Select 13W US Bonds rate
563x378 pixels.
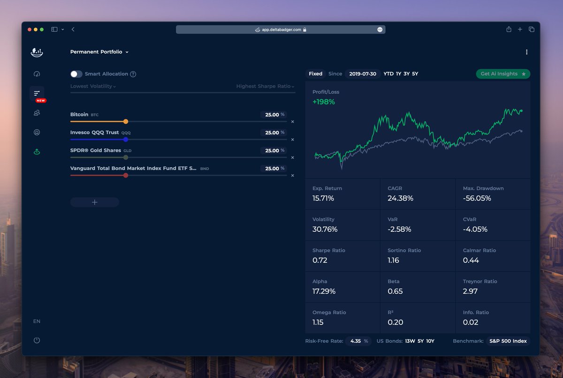tap(410, 341)
